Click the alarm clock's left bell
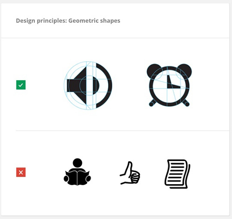232x219 pixels. (154, 71)
